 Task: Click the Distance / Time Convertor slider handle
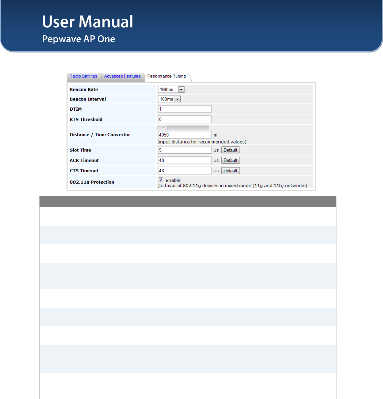[x=163, y=128]
